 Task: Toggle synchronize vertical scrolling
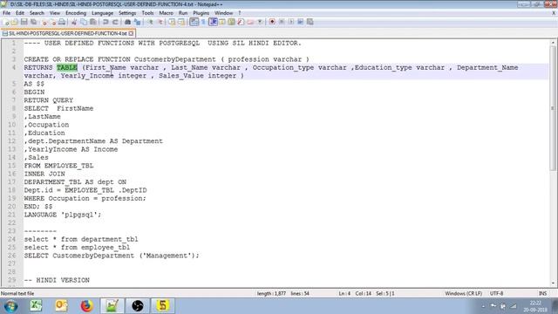(x=172, y=22)
